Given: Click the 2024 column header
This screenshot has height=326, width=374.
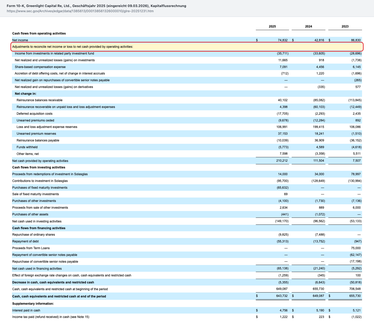Looking at the screenshot, I should pyautogui.click(x=309, y=26).
